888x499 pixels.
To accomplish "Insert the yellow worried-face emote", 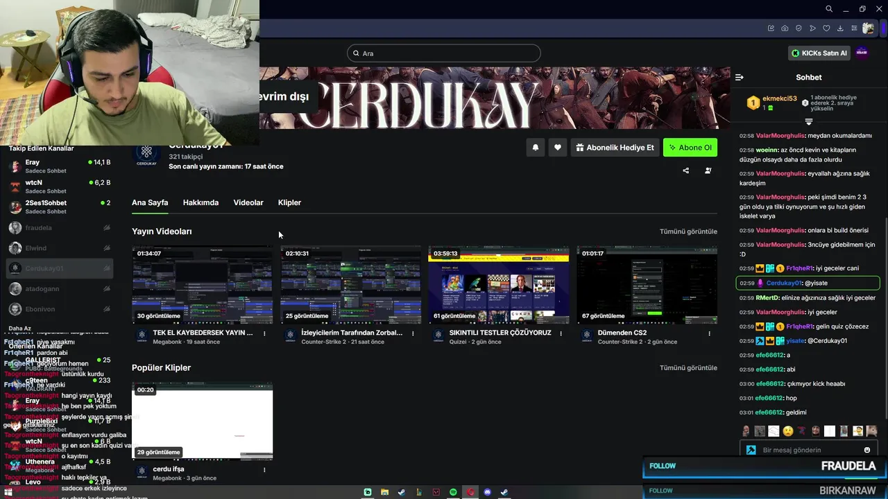I will coord(788,431).
